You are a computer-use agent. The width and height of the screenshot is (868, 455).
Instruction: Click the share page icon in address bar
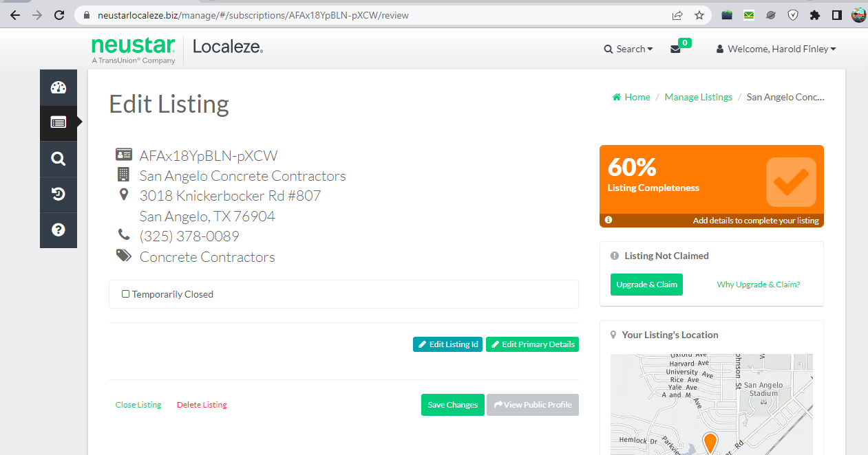(677, 15)
